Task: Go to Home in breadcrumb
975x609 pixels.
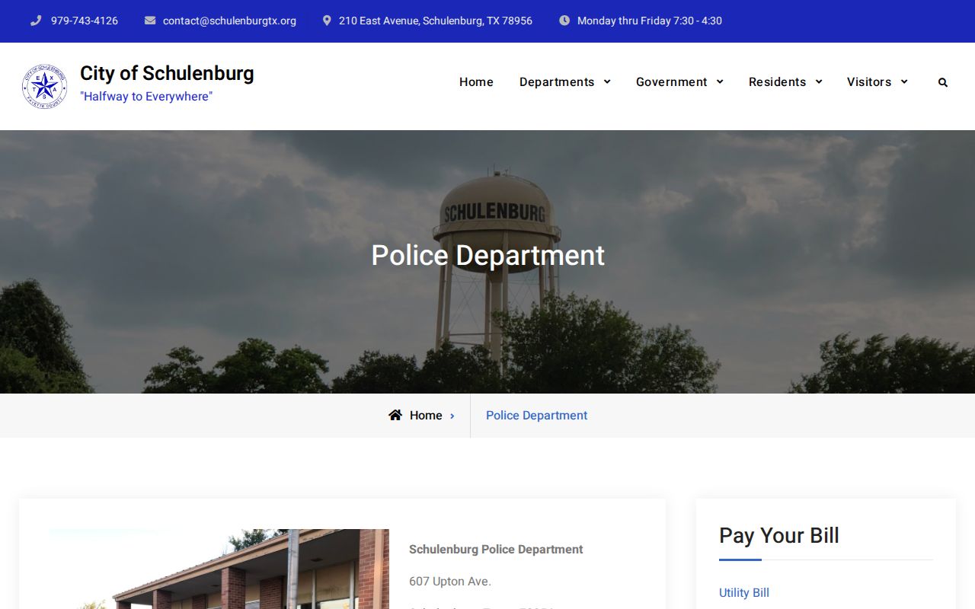Action: (426, 415)
